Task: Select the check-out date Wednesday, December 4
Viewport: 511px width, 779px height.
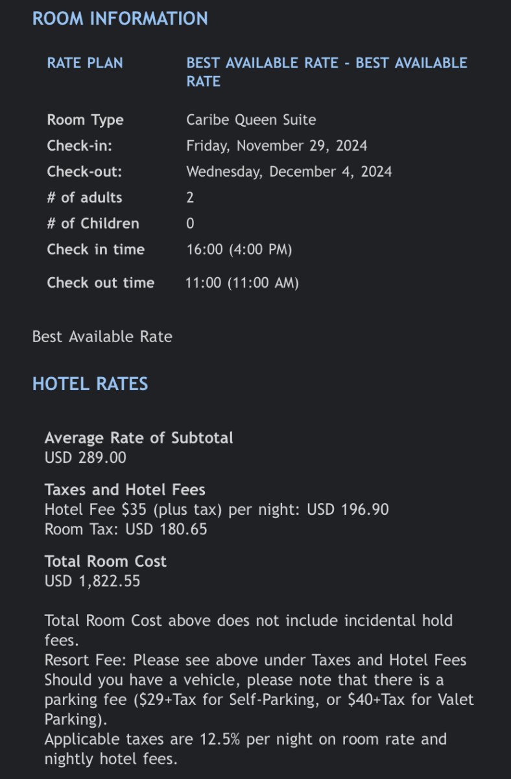Action: coord(289,171)
